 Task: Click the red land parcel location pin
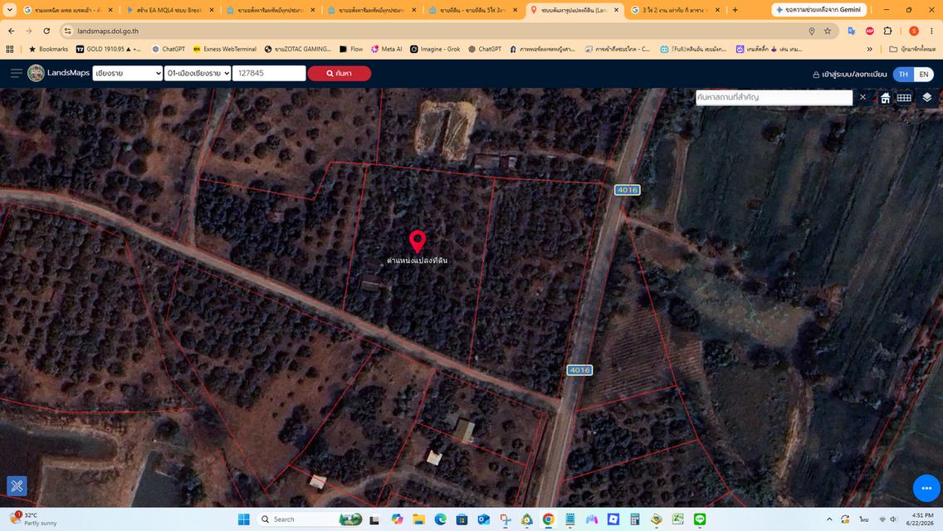pos(418,241)
